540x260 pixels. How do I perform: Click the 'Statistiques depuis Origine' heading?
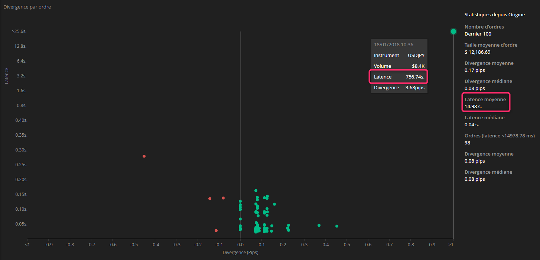click(495, 15)
